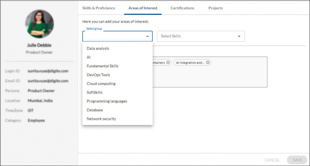Click the Persona 'Product Owner' value

(41, 91)
